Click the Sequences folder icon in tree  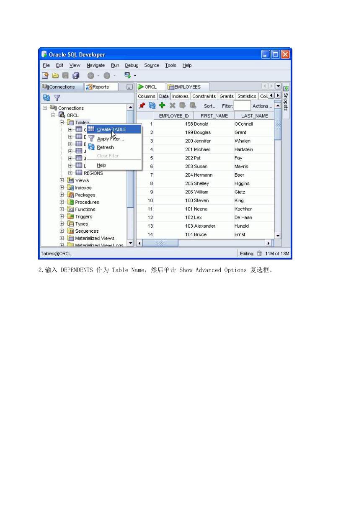[71, 231]
